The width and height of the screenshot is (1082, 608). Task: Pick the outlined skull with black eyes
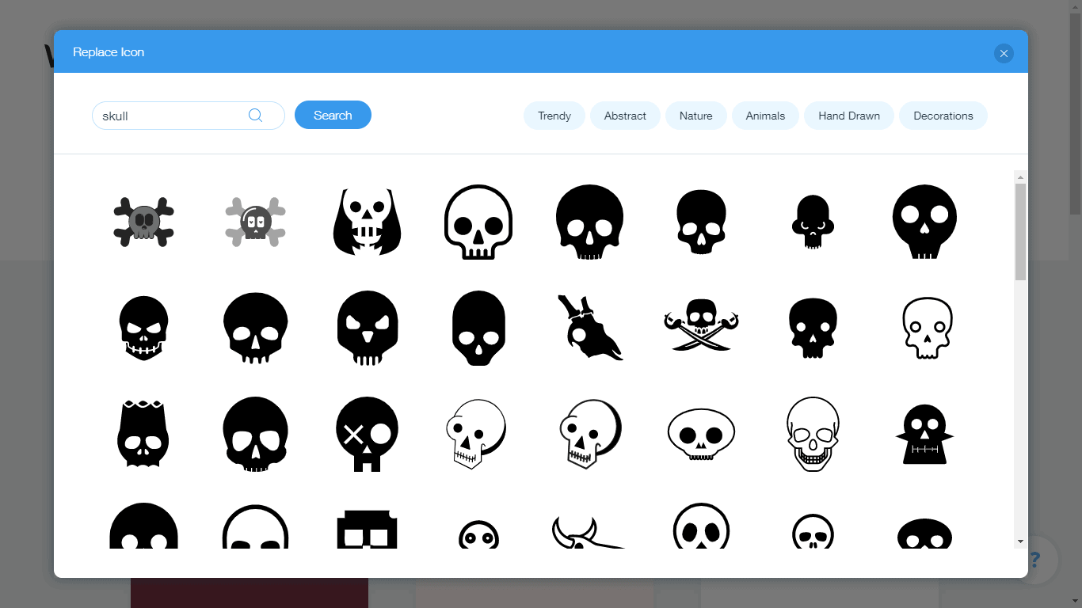(478, 222)
